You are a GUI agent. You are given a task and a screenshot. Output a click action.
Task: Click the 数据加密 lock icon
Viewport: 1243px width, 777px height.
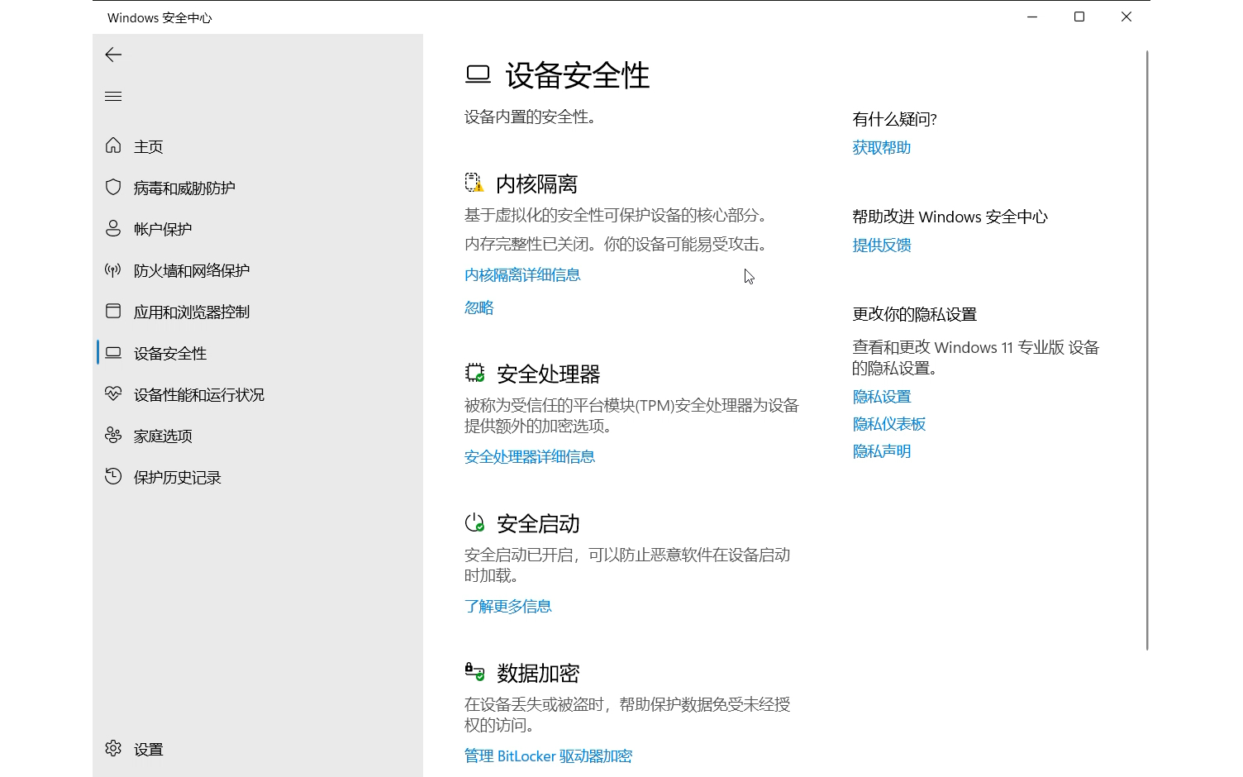pyautogui.click(x=474, y=672)
